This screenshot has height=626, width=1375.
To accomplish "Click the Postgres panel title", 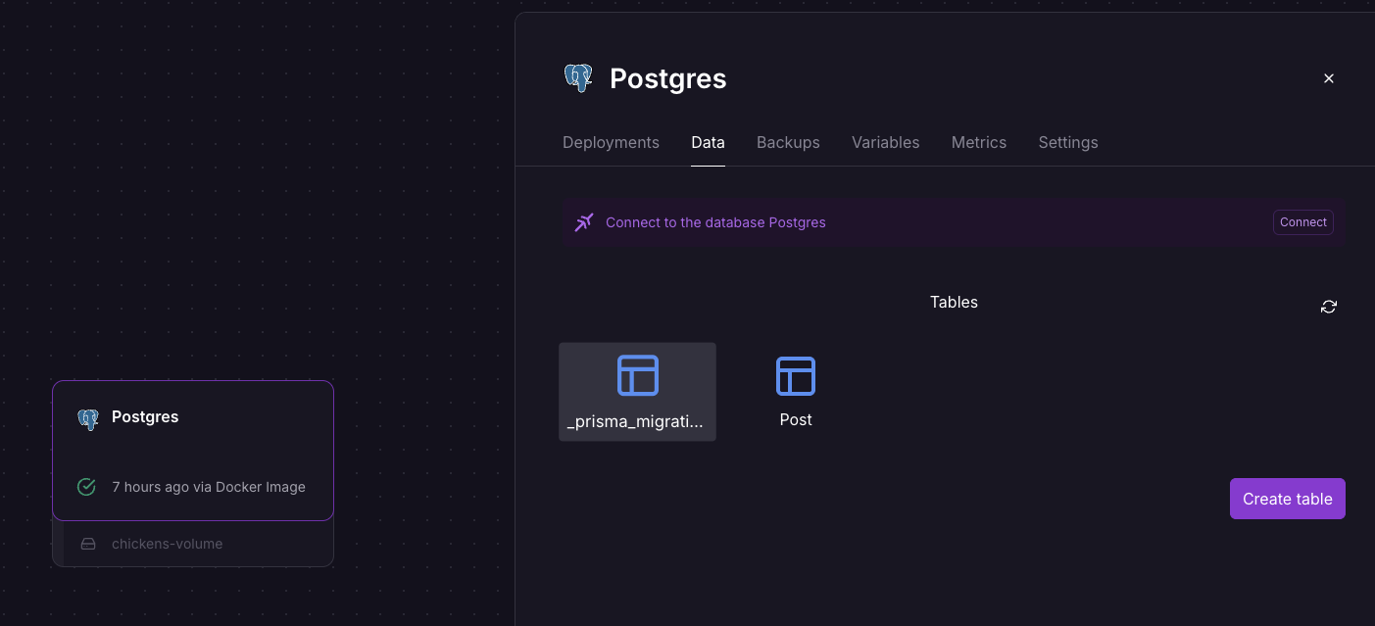I will tap(668, 78).
